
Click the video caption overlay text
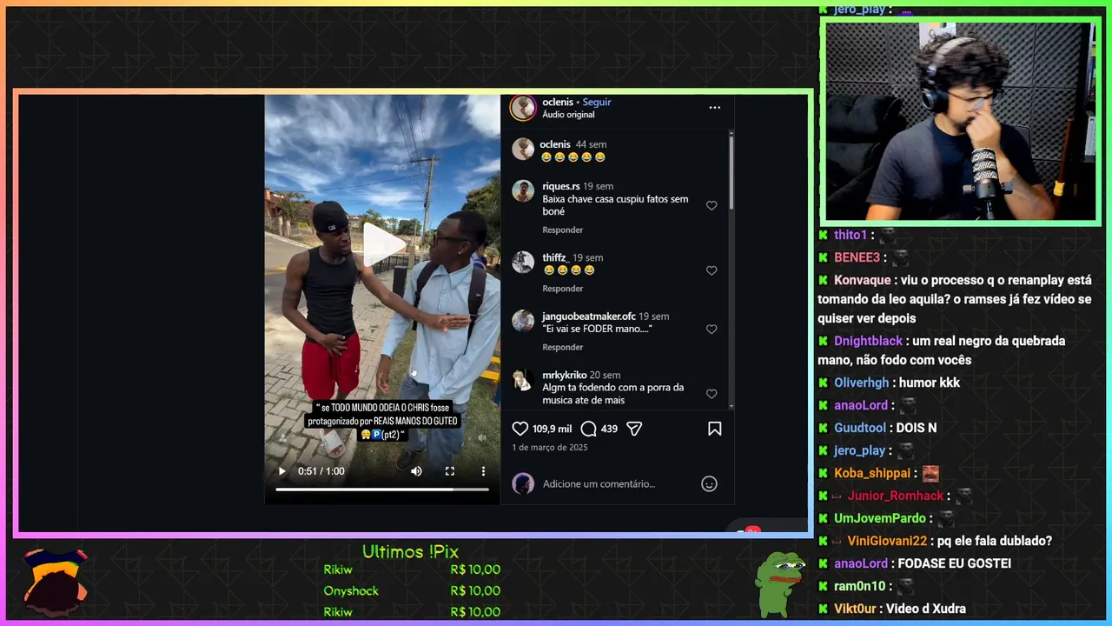tap(382, 421)
